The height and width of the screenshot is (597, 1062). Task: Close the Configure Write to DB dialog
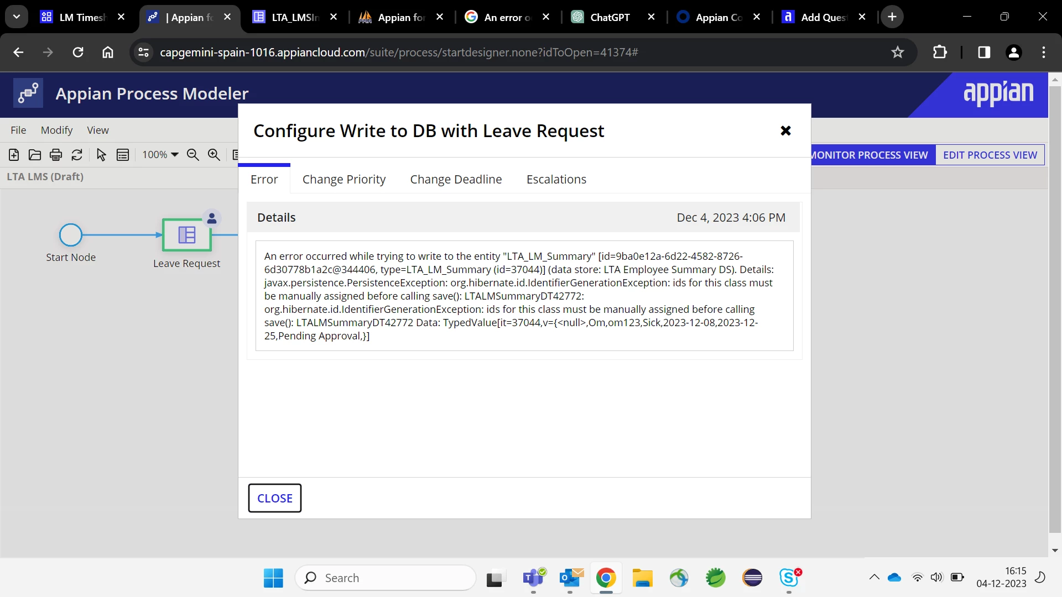pyautogui.click(x=785, y=131)
